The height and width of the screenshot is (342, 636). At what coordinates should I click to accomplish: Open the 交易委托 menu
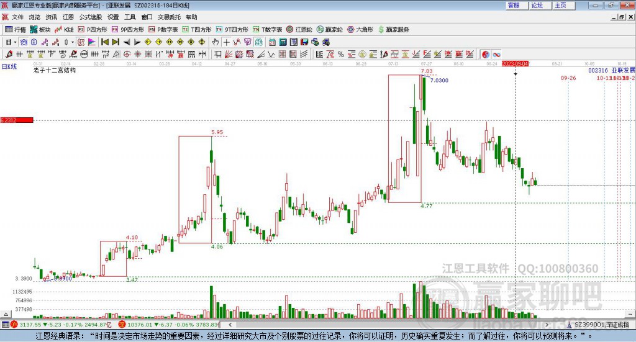coord(169,17)
